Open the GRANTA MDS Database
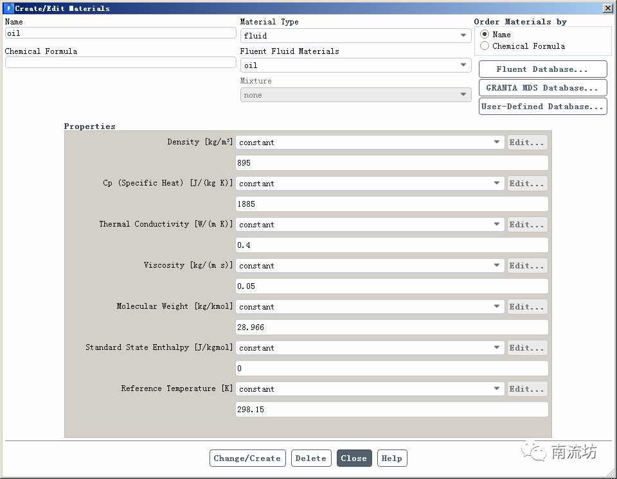Screen dimensions: 617x479 (x=542, y=88)
